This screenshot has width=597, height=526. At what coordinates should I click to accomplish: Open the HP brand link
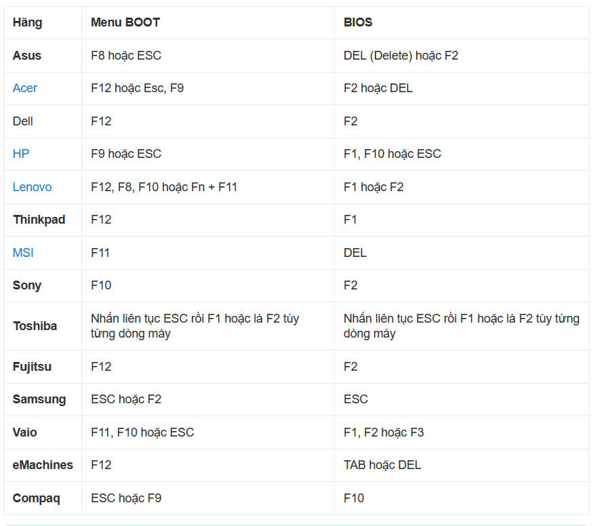click(21, 154)
